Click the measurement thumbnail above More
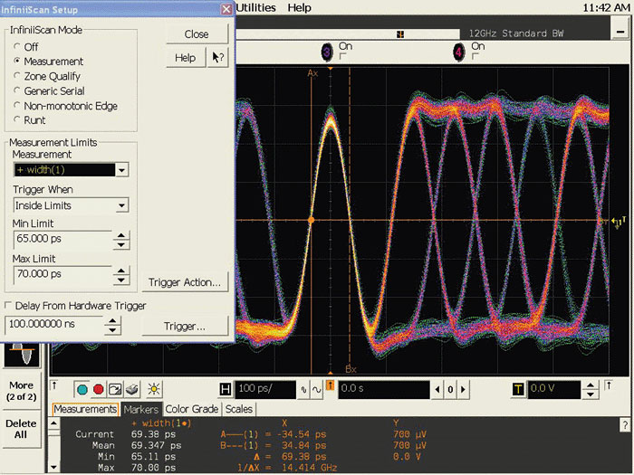Viewport: 634px width, 475px height. [x=22, y=356]
